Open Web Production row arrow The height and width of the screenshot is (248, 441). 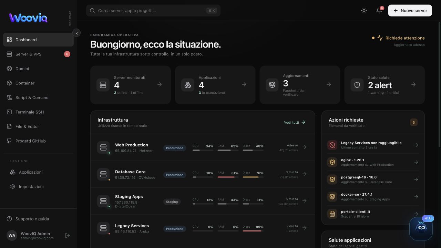(304, 147)
